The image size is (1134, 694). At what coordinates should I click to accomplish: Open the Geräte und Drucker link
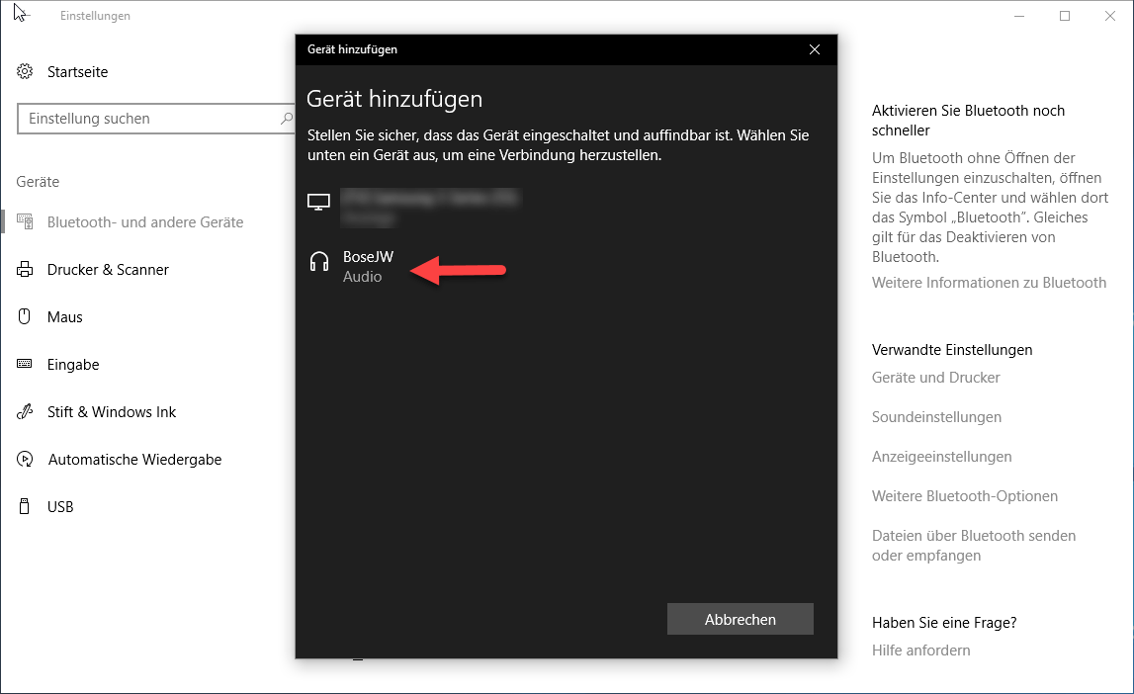point(935,378)
